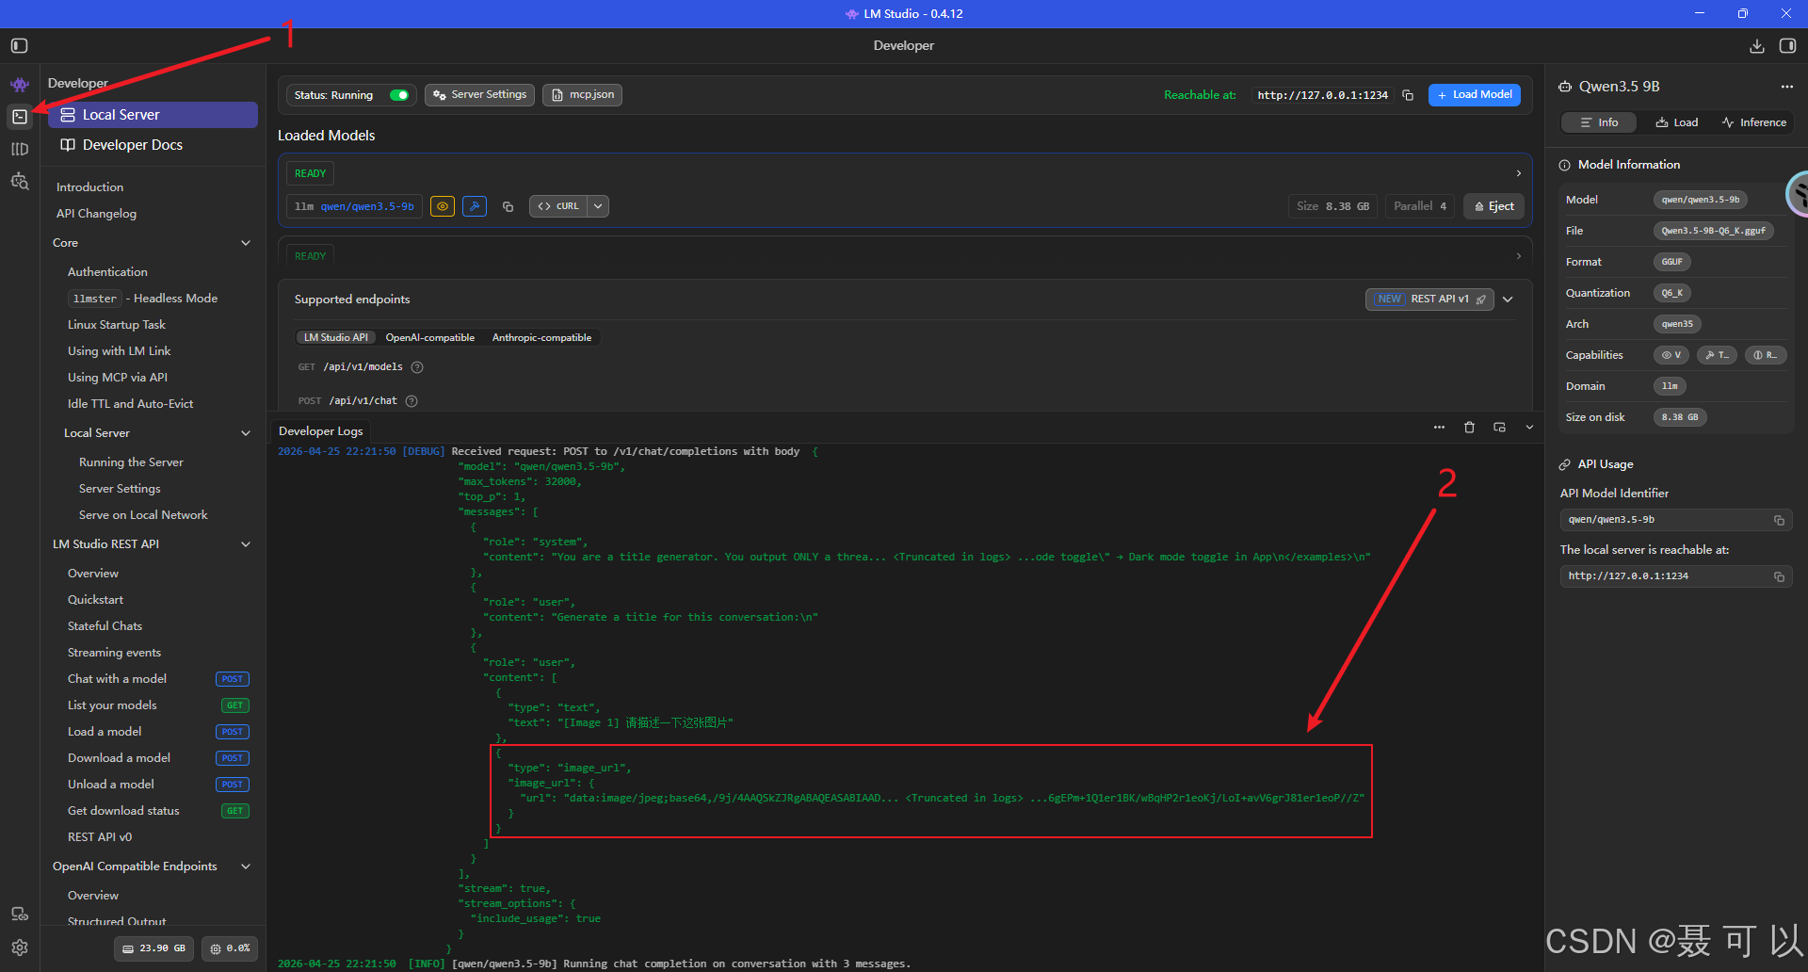Pop out the Developer Logs window
Screen dimensions: 1808x972
pos(1499,428)
